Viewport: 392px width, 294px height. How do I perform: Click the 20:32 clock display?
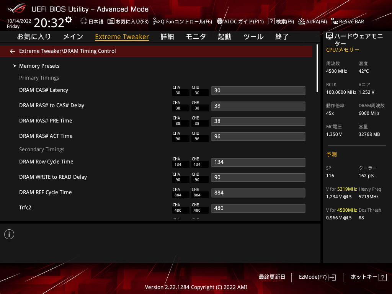(49, 23)
